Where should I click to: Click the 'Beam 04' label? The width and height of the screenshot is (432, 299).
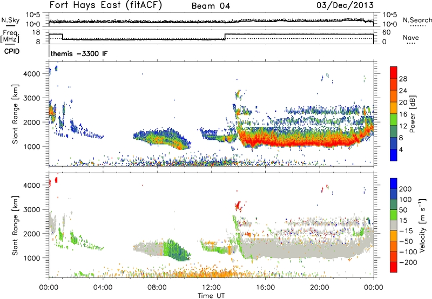click(211, 6)
